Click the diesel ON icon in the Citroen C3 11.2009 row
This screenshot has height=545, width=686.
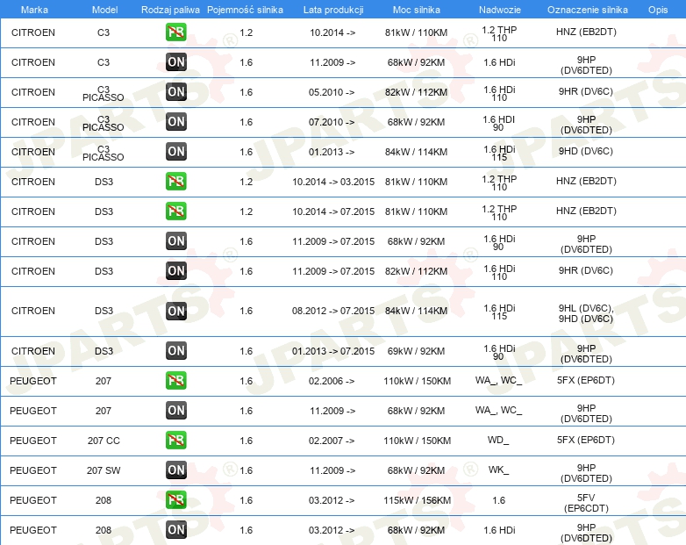[x=175, y=61]
